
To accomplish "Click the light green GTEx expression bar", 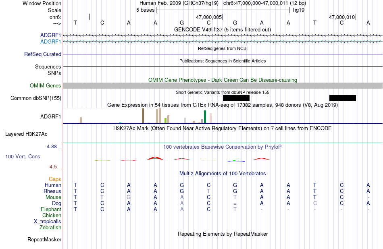I will pyautogui.click(x=165, y=120).
